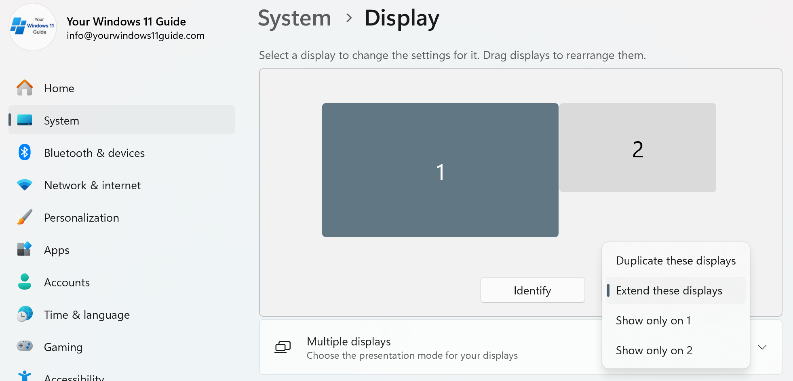The width and height of the screenshot is (793, 381).
Task: Go to Network & internet settings
Action: [121, 185]
